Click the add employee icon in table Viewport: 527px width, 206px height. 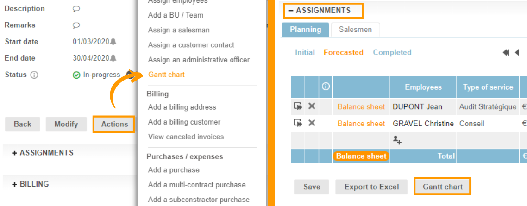pos(397,139)
